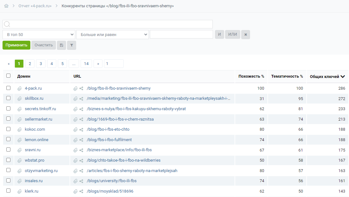Click URL paperclip icon in the otzyvmarketing.ru row
The image size is (349, 197).
tap(76, 171)
